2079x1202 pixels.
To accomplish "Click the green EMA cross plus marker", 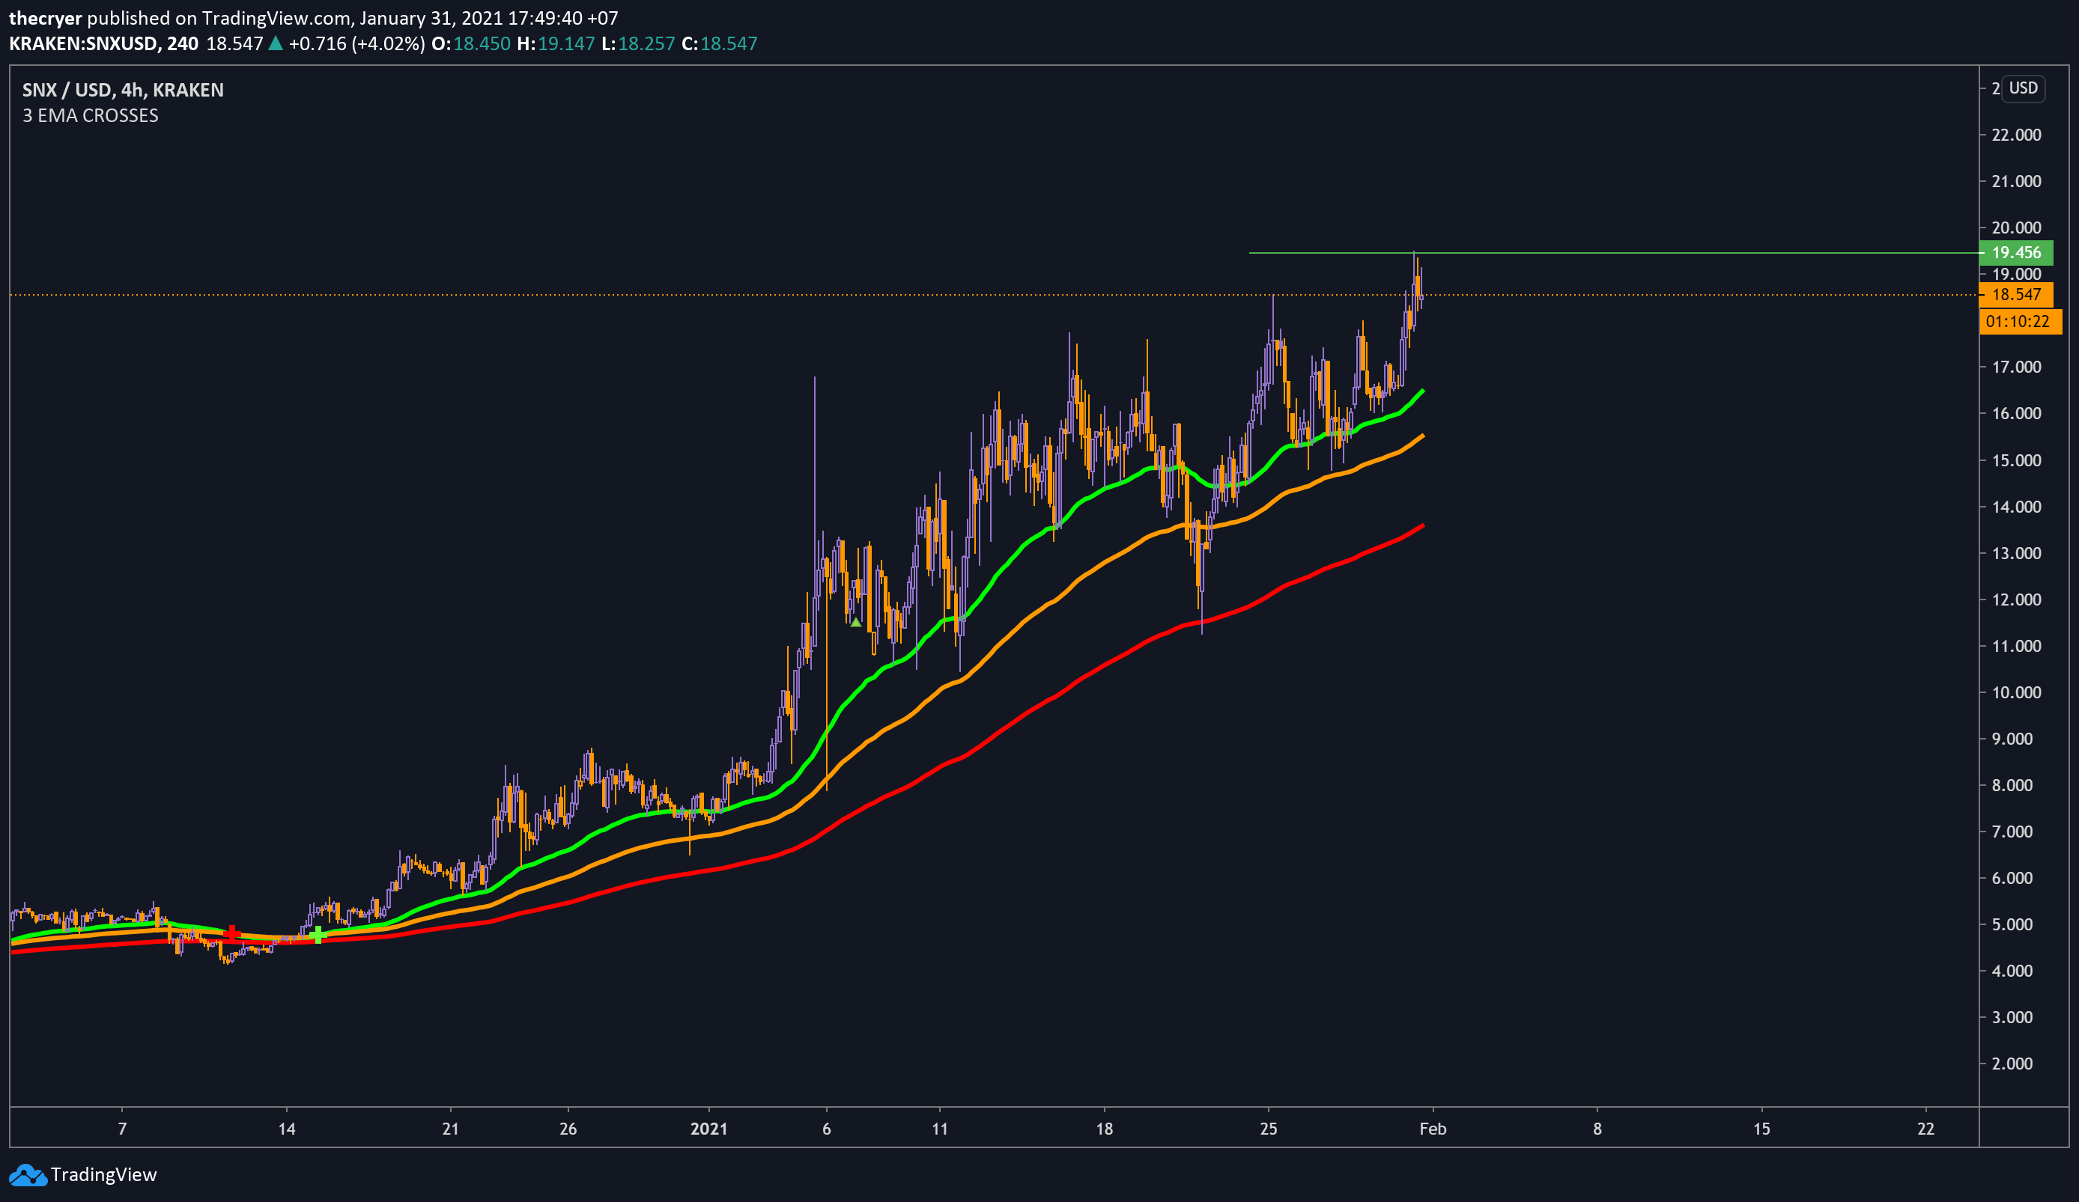I will point(318,935).
